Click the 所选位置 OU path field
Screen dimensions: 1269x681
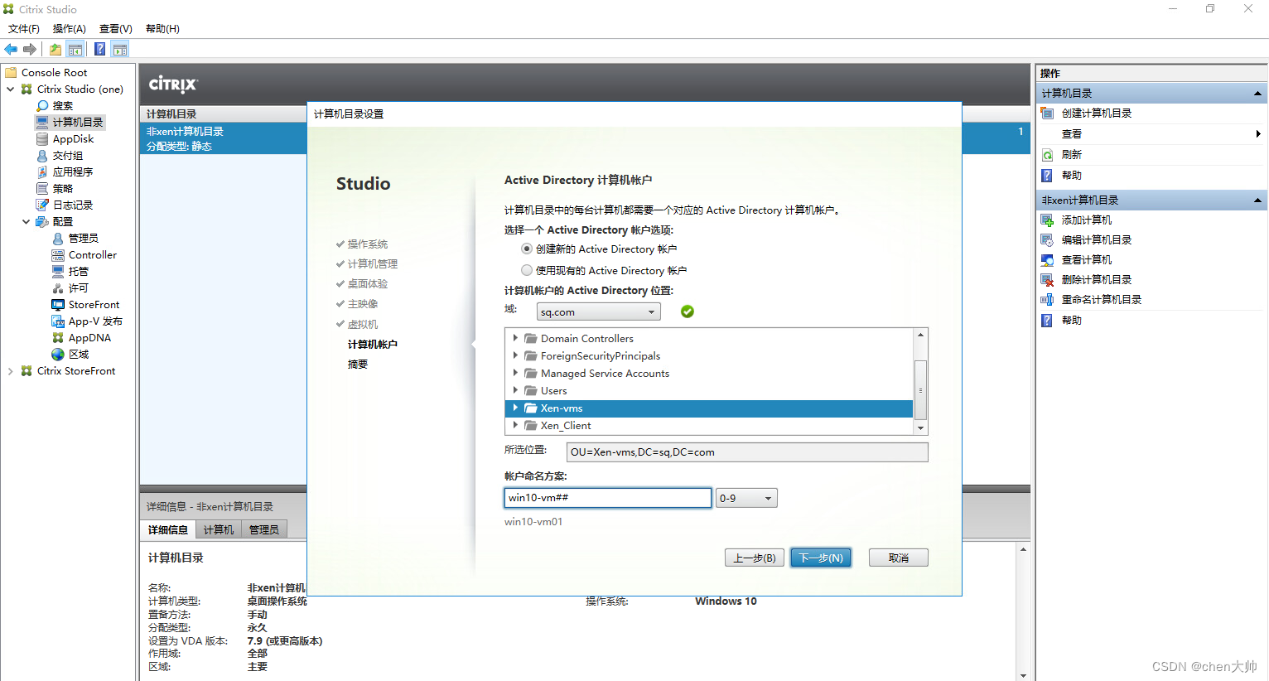click(747, 452)
